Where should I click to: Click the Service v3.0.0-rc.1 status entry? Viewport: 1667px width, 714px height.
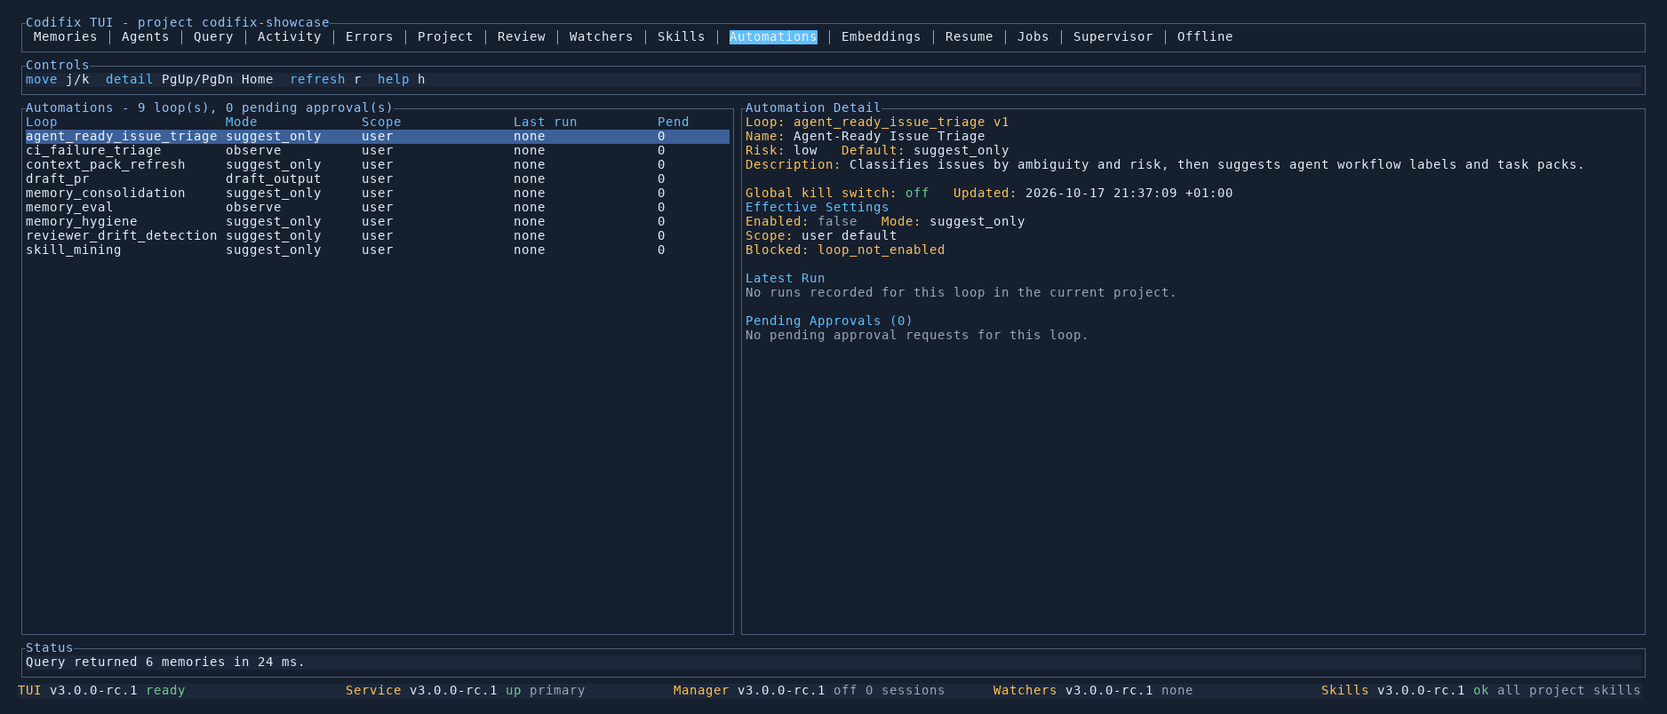(465, 690)
